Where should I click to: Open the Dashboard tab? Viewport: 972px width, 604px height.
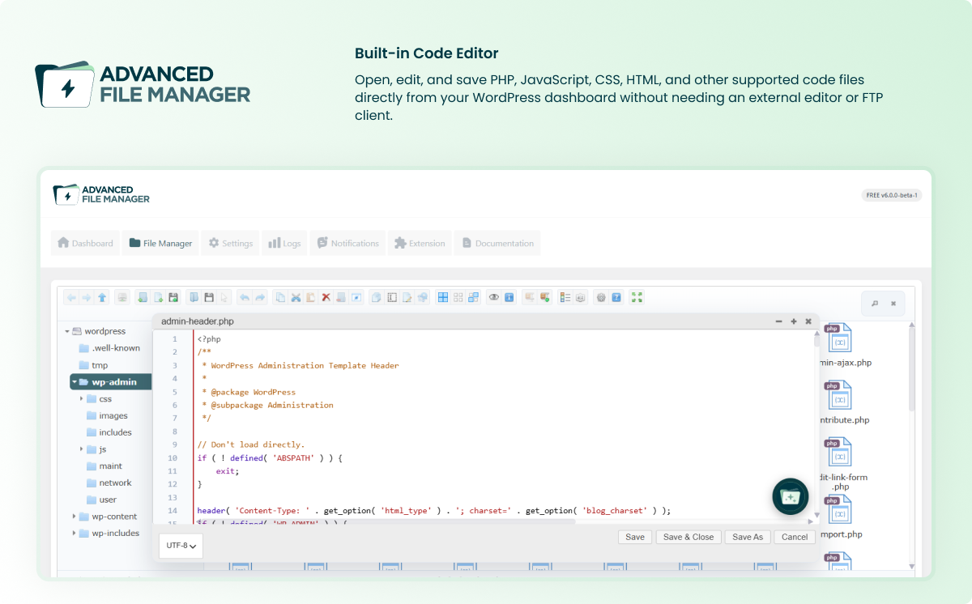tap(85, 243)
